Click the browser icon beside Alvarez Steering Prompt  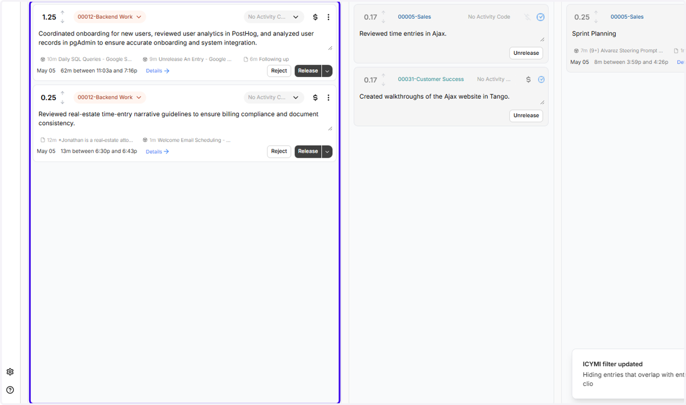pyautogui.click(x=577, y=51)
